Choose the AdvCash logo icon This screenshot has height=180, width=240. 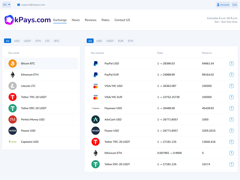(95, 119)
